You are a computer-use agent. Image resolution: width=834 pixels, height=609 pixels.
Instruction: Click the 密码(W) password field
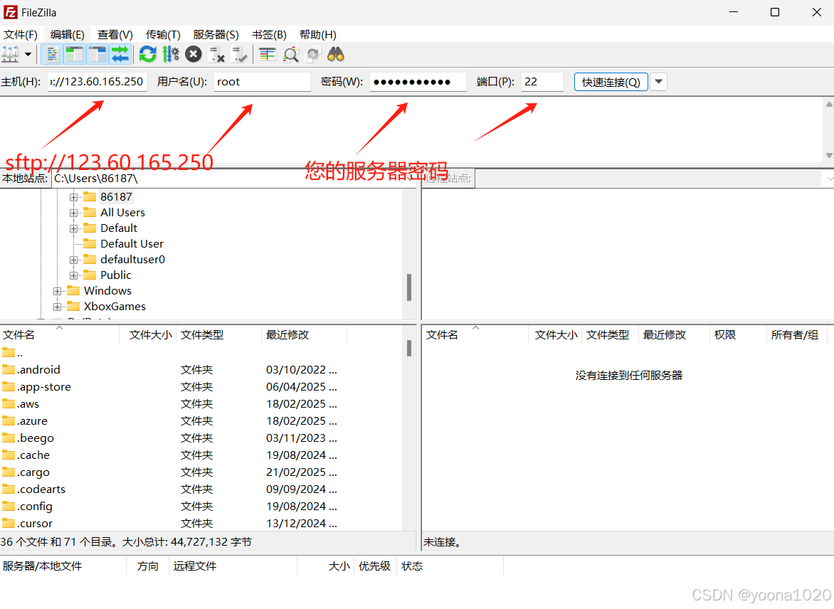pos(418,82)
